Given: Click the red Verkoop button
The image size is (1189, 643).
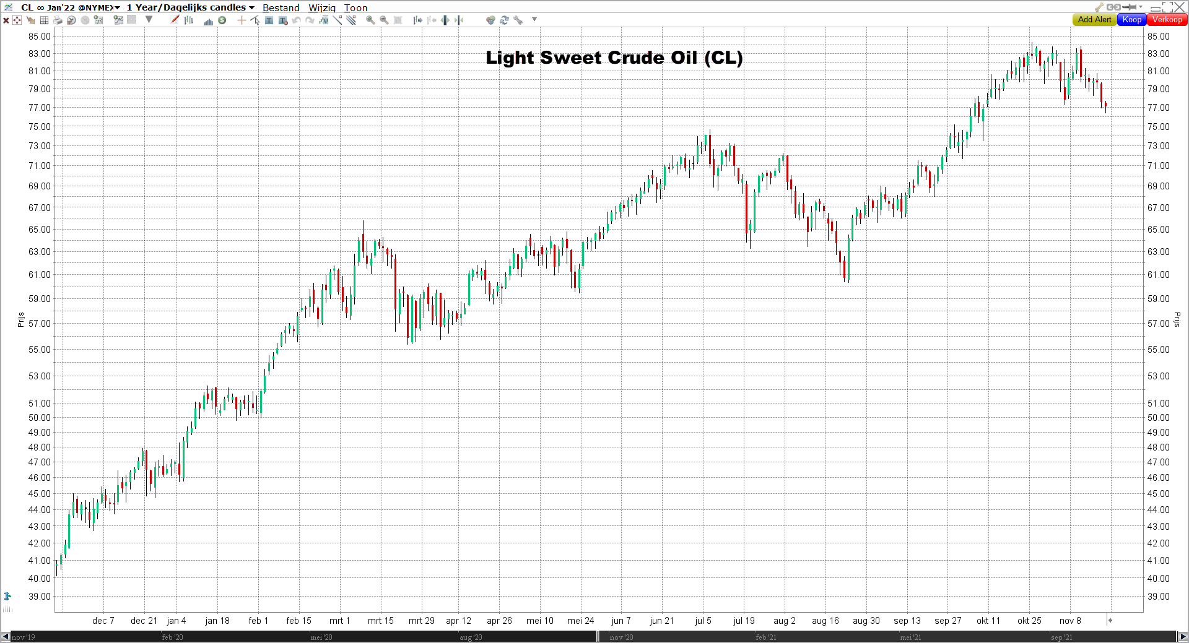Looking at the screenshot, I should 1167,20.
